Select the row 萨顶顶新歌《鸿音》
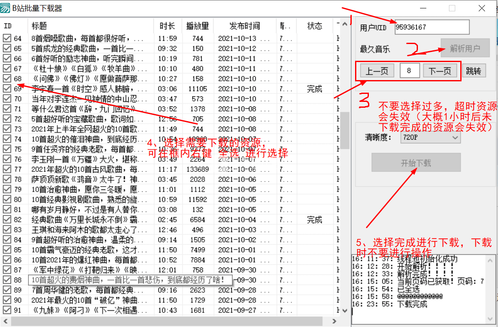Screen dimensions: 498x327 [x=170, y=179]
